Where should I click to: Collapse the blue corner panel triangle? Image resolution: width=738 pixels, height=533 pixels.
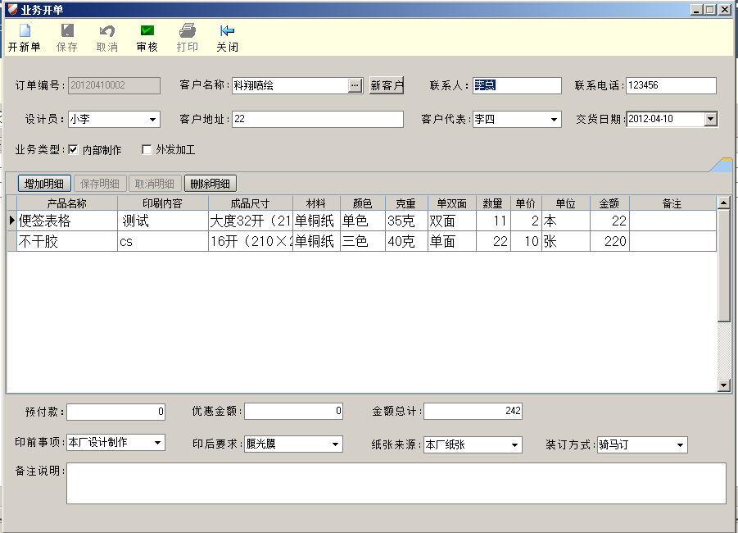(722, 166)
